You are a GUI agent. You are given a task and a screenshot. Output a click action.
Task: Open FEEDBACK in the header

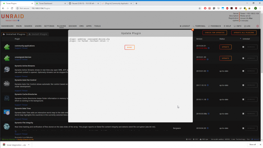click(x=215, y=26)
